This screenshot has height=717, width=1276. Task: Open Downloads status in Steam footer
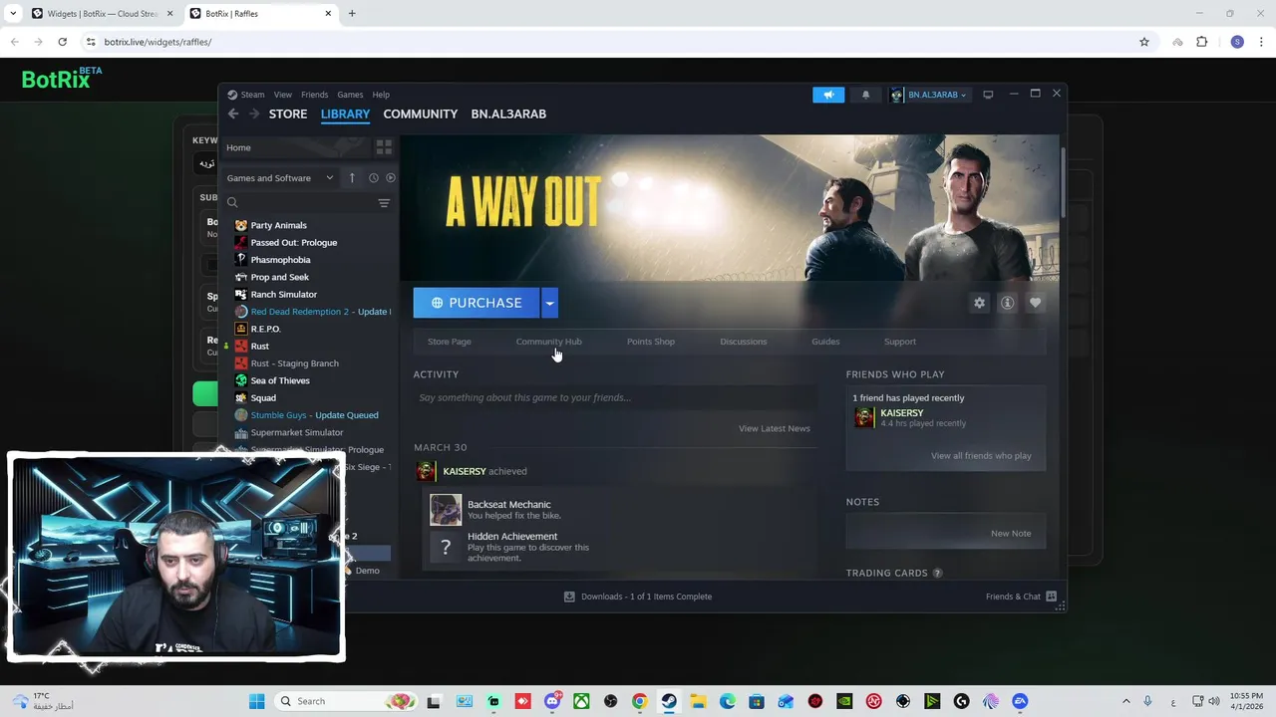click(x=638, y=597)
